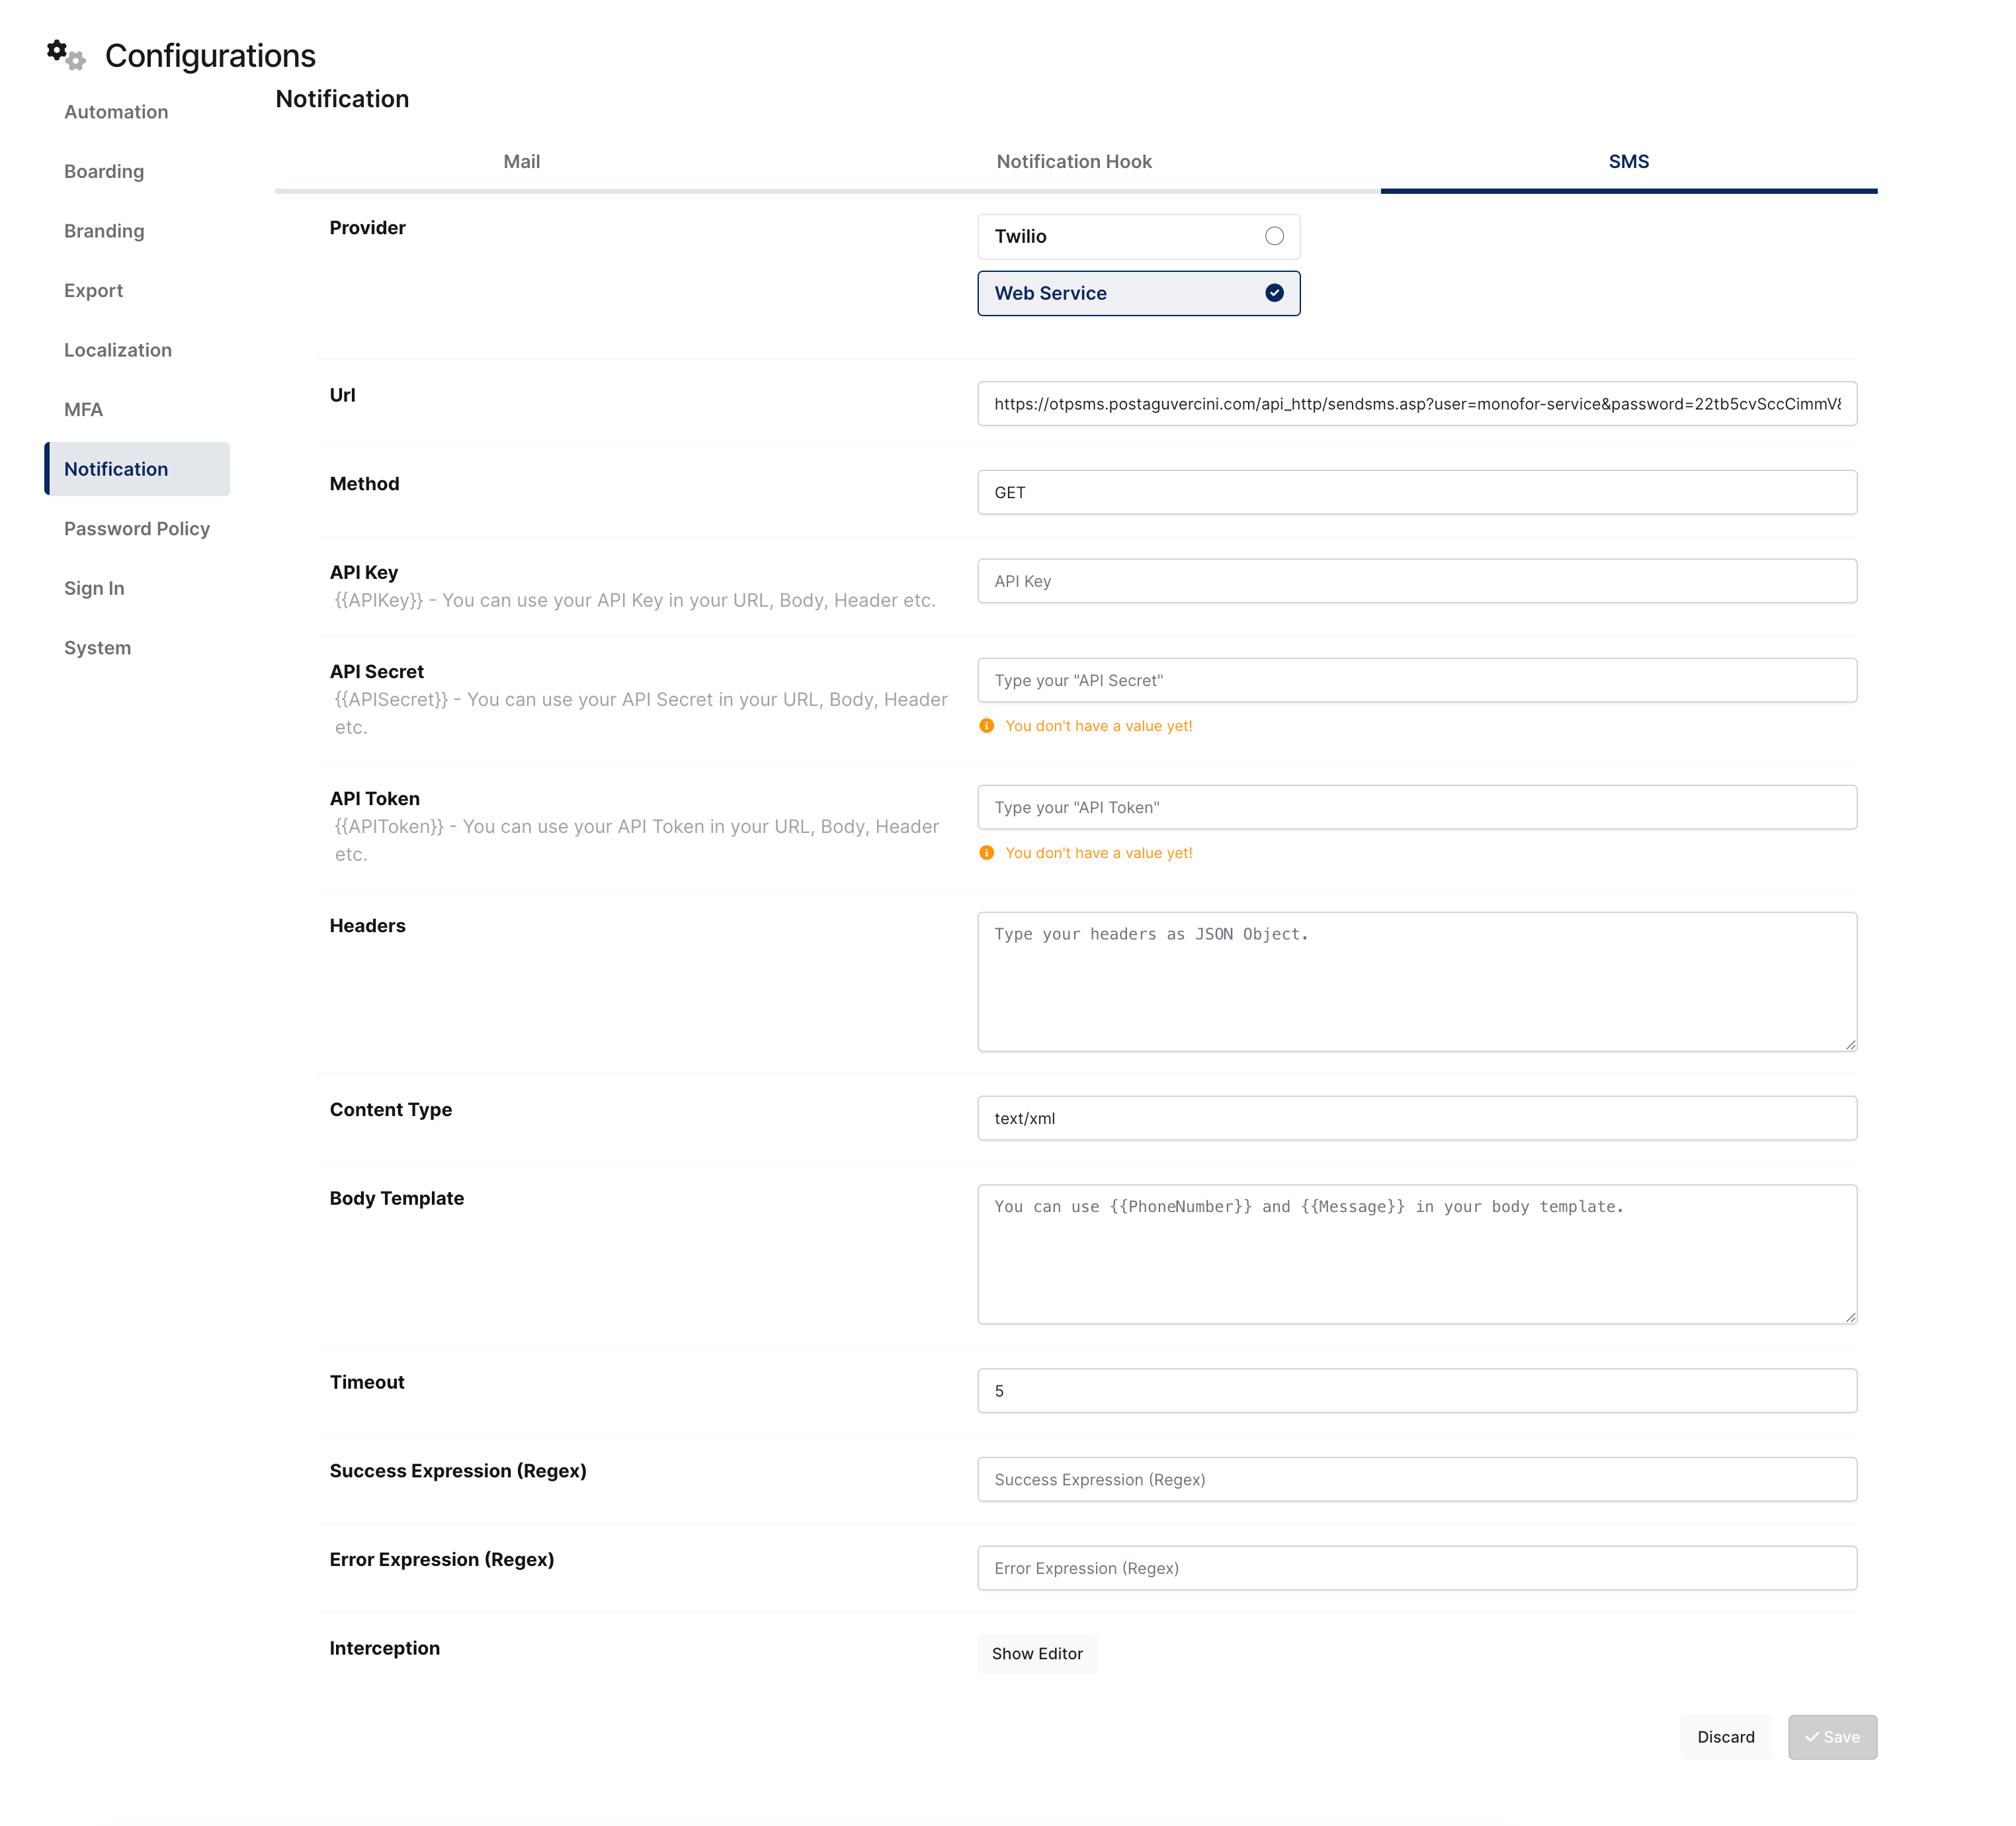Focus the Success Expression (Regex) field
Screen dimensions: 2016x1826
1417,1479
